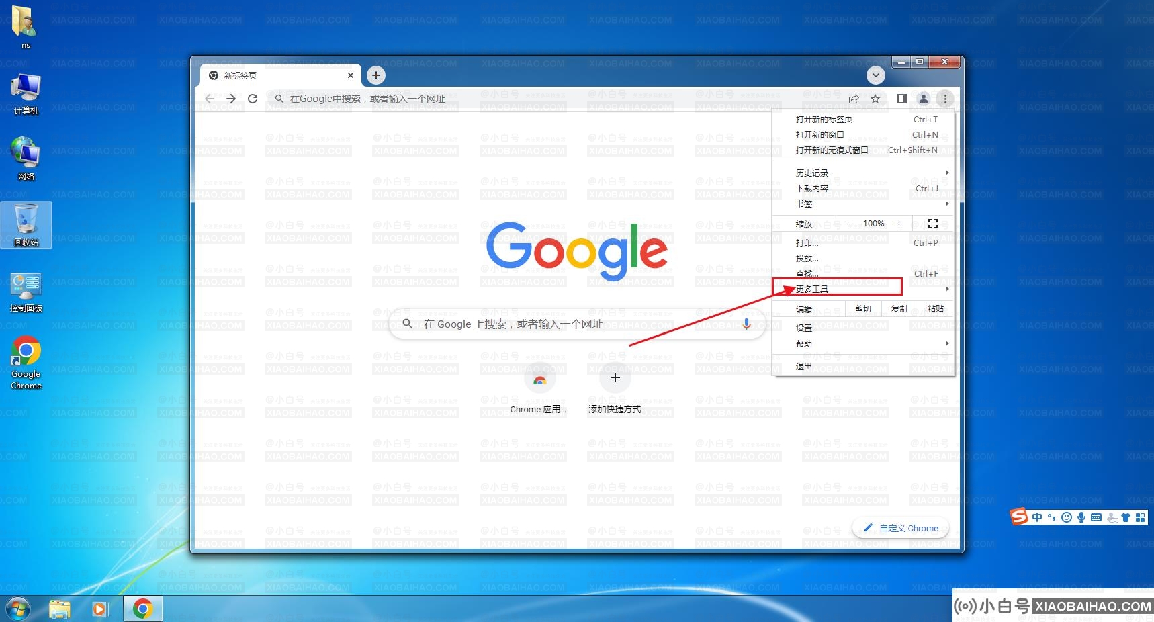Screen dimensions: 1154x622
Task: Click 添加快捷方式 plus tile
Action: (615, 389)
